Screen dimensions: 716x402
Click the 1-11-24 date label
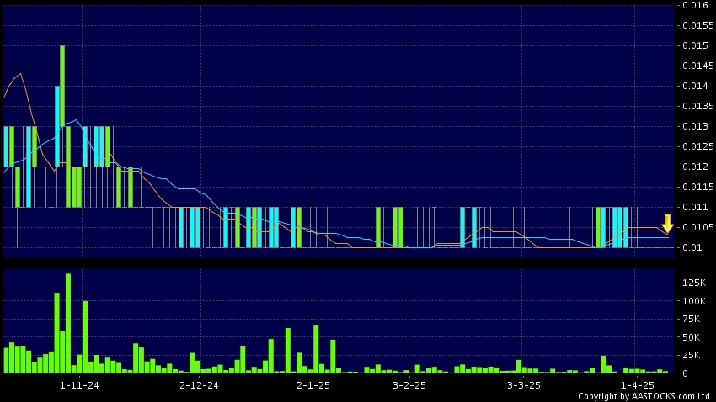coord(79,385)
